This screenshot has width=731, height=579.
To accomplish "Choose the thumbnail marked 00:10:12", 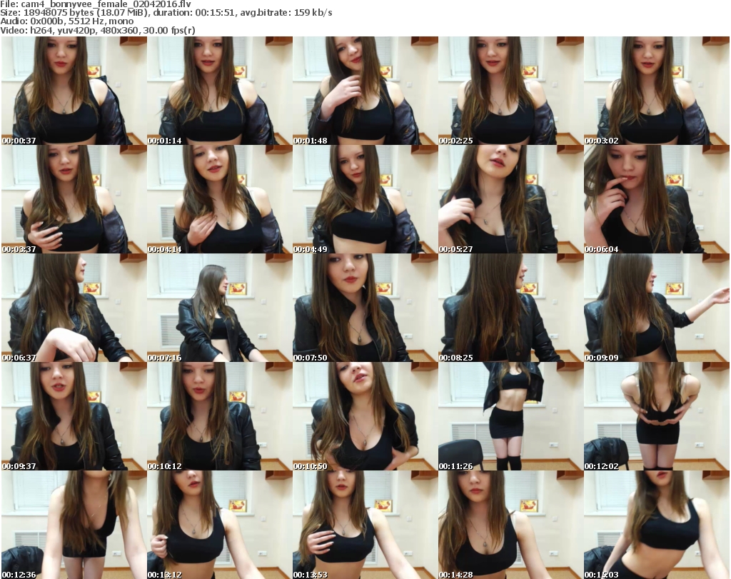I will tap(220, 416).
